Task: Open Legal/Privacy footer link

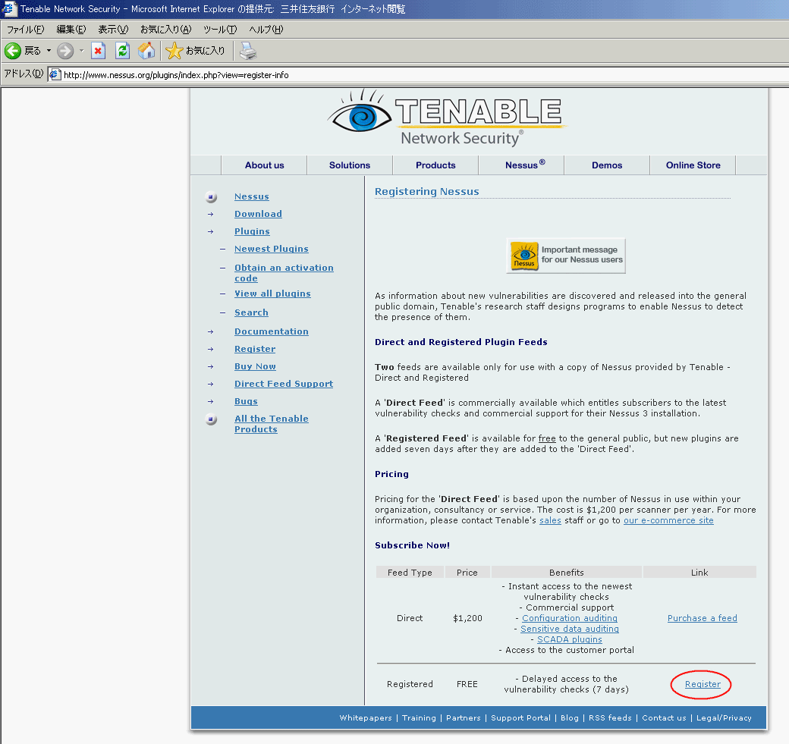Action: (x=724, y=717)
